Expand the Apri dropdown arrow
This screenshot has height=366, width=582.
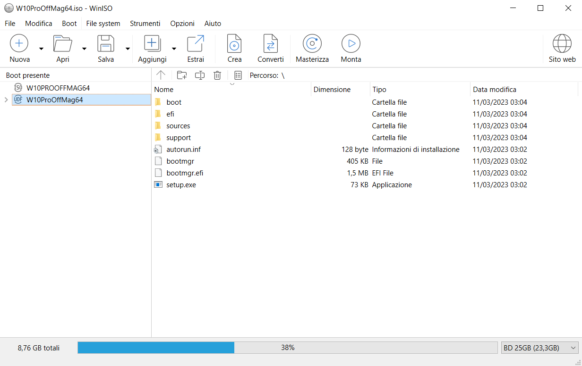84,48
